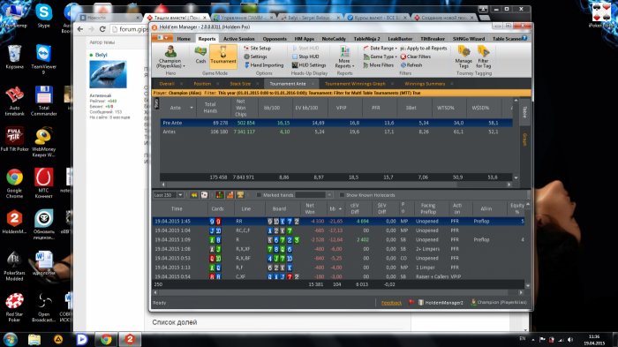Click the Clear Filters icon
The width and height of the screenshot is (618, 347).
point(403,57)
